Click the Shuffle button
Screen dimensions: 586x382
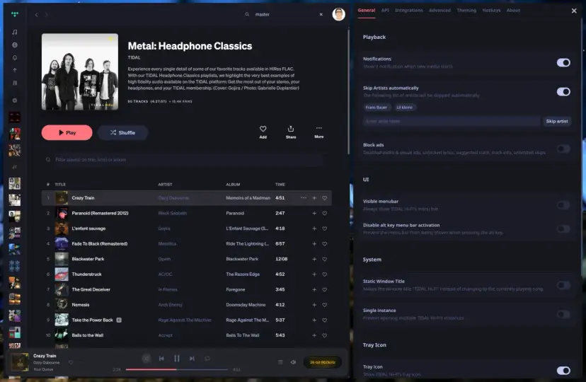click(122, 132)
